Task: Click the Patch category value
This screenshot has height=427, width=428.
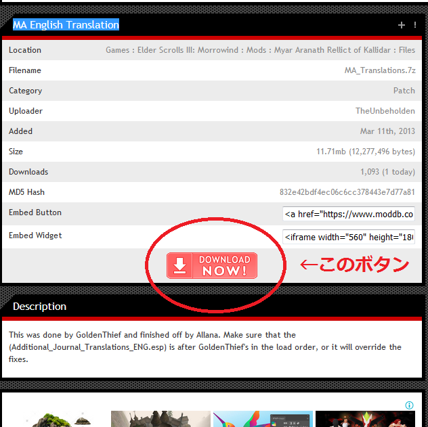Action: (404, 91)
